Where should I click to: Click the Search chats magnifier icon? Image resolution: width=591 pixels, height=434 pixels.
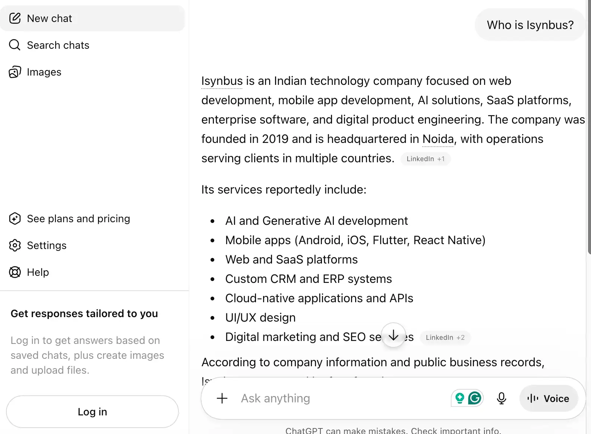point(15,45)
